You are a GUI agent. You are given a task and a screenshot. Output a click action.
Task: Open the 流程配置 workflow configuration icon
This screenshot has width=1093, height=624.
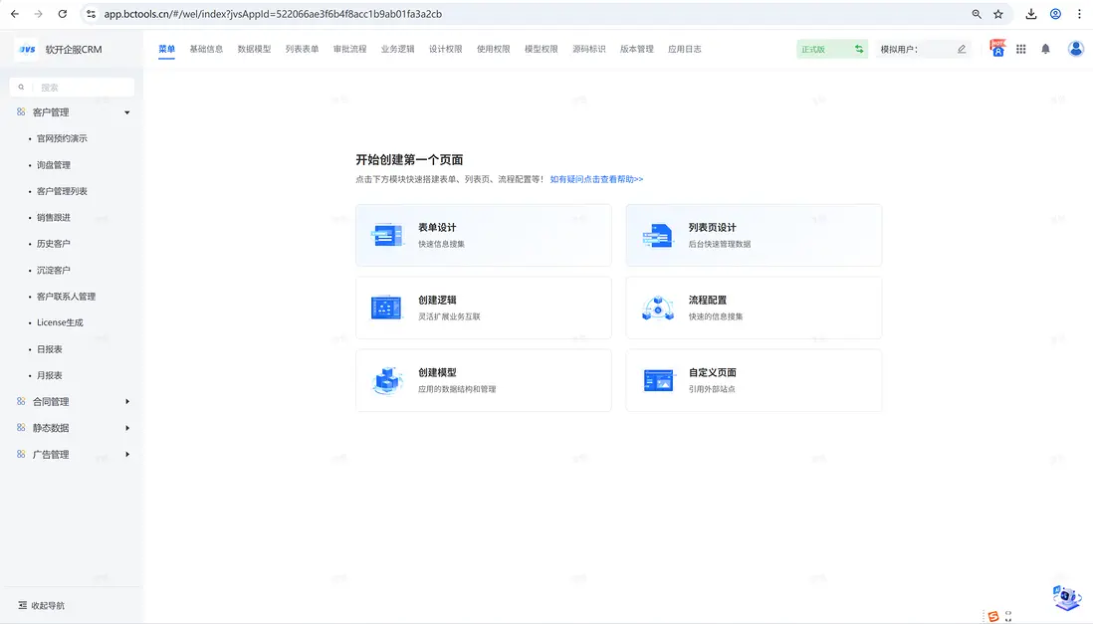pos(658,308)
